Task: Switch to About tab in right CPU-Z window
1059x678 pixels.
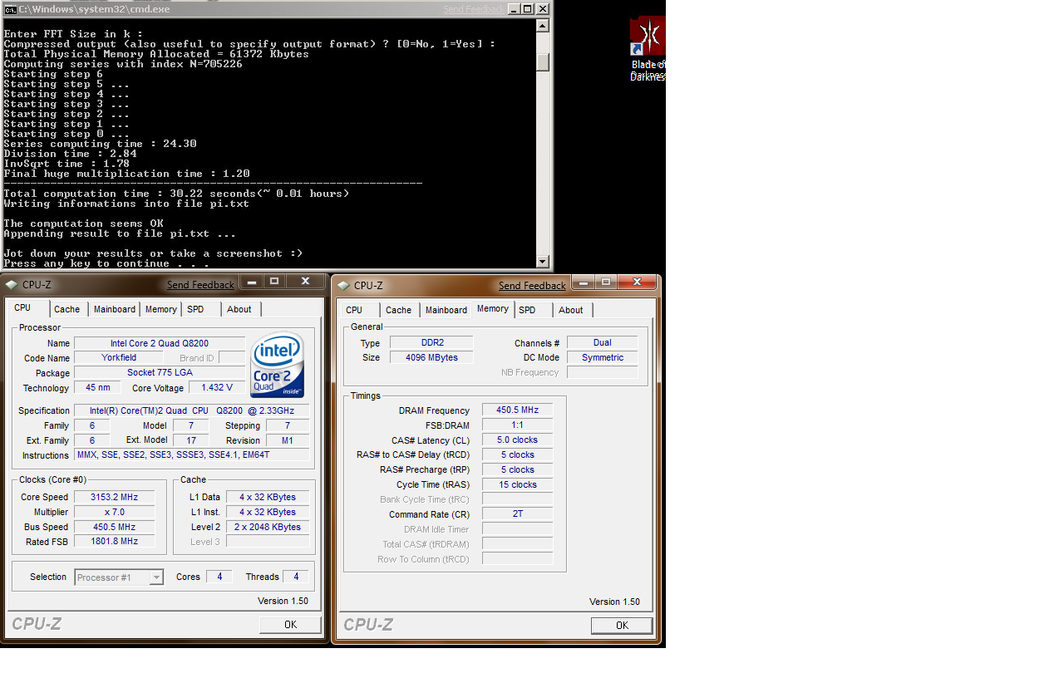Action: coord(571,310)
